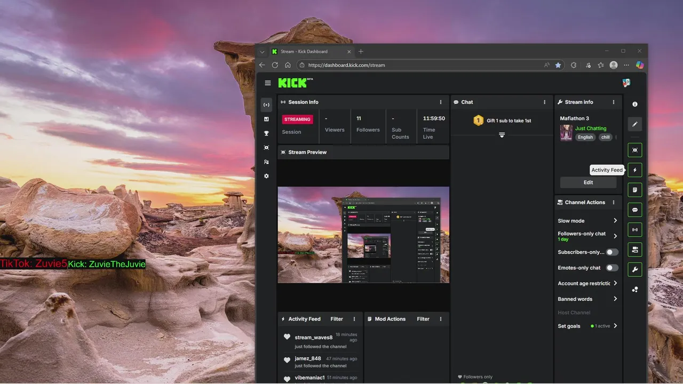Image resolution: width=683 pixels, height=384 pixels.
Task: Expand Followers-only chat settings chevron
Action: (615, 236)
